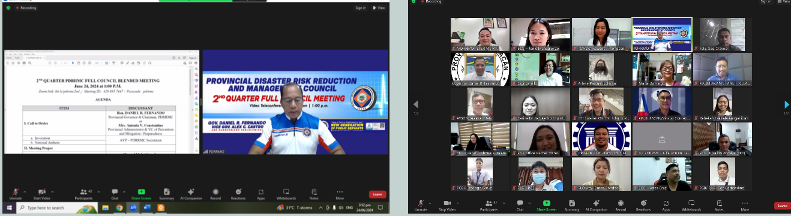Viewport: 791px width, 216px height.
Task: Click the red Leave button on the left
Action: click(377, 194)
